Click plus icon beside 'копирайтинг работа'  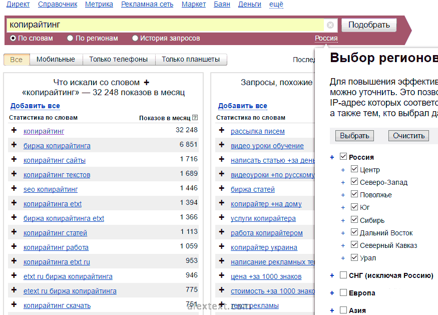[14, 247]
